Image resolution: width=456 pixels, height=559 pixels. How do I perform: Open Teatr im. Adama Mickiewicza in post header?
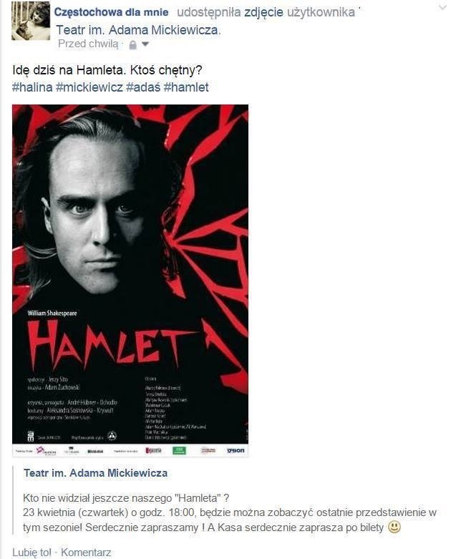click(138, 30)
